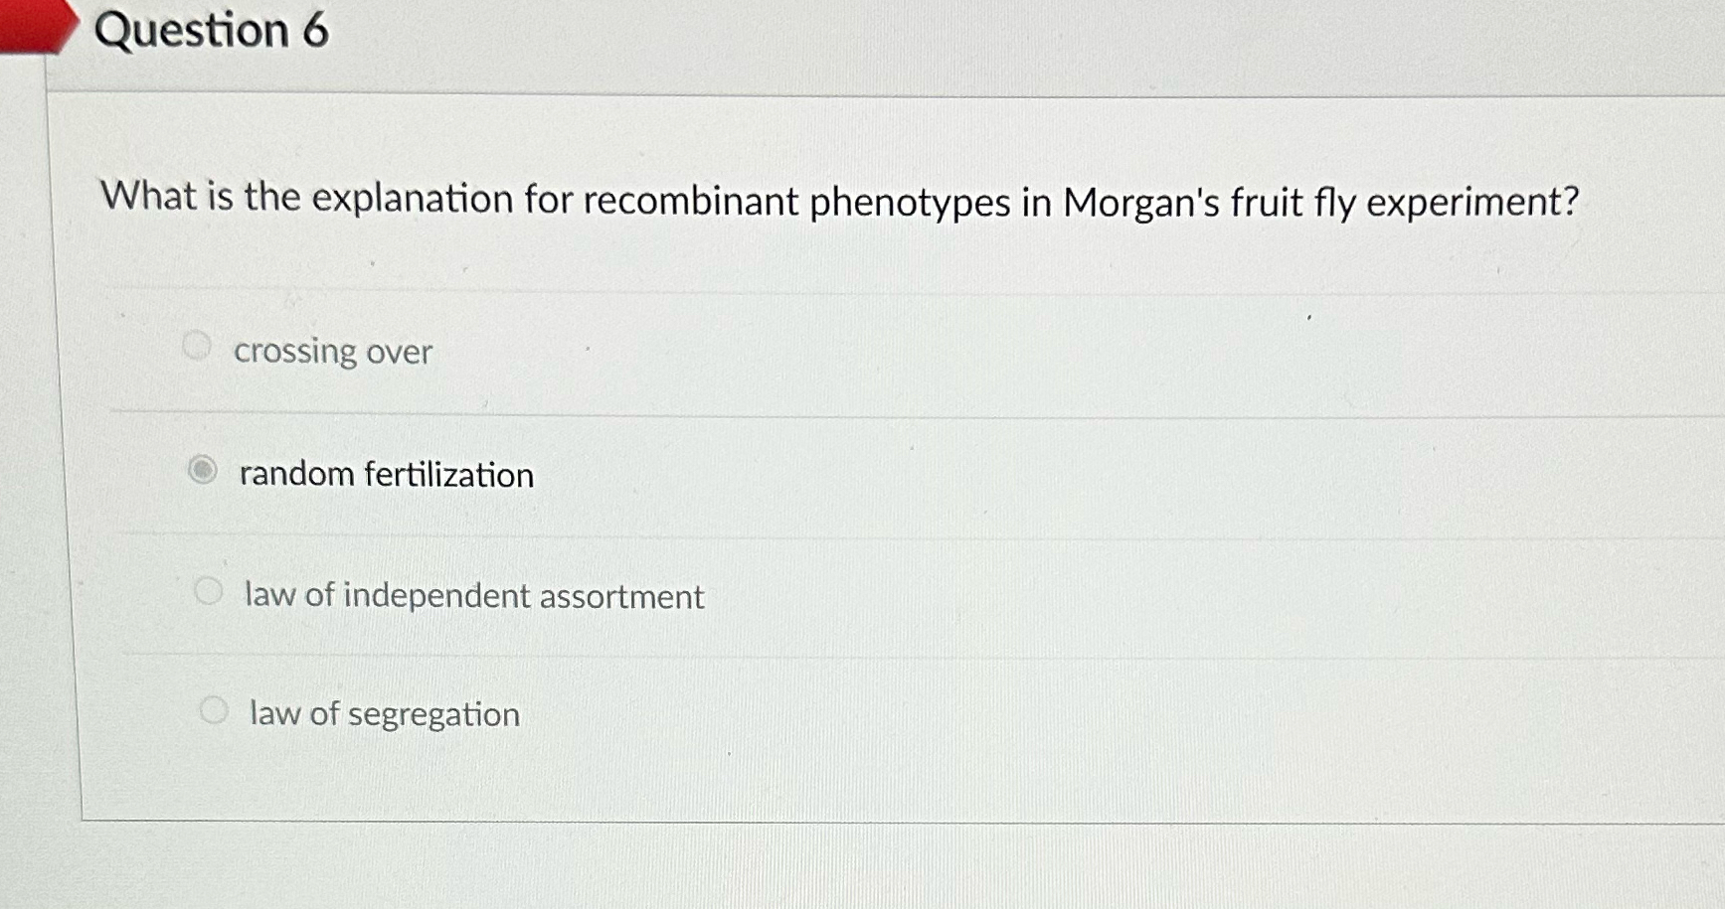
Task: Click the "law of segregation" answer text
Action: [x=383, y=714]
